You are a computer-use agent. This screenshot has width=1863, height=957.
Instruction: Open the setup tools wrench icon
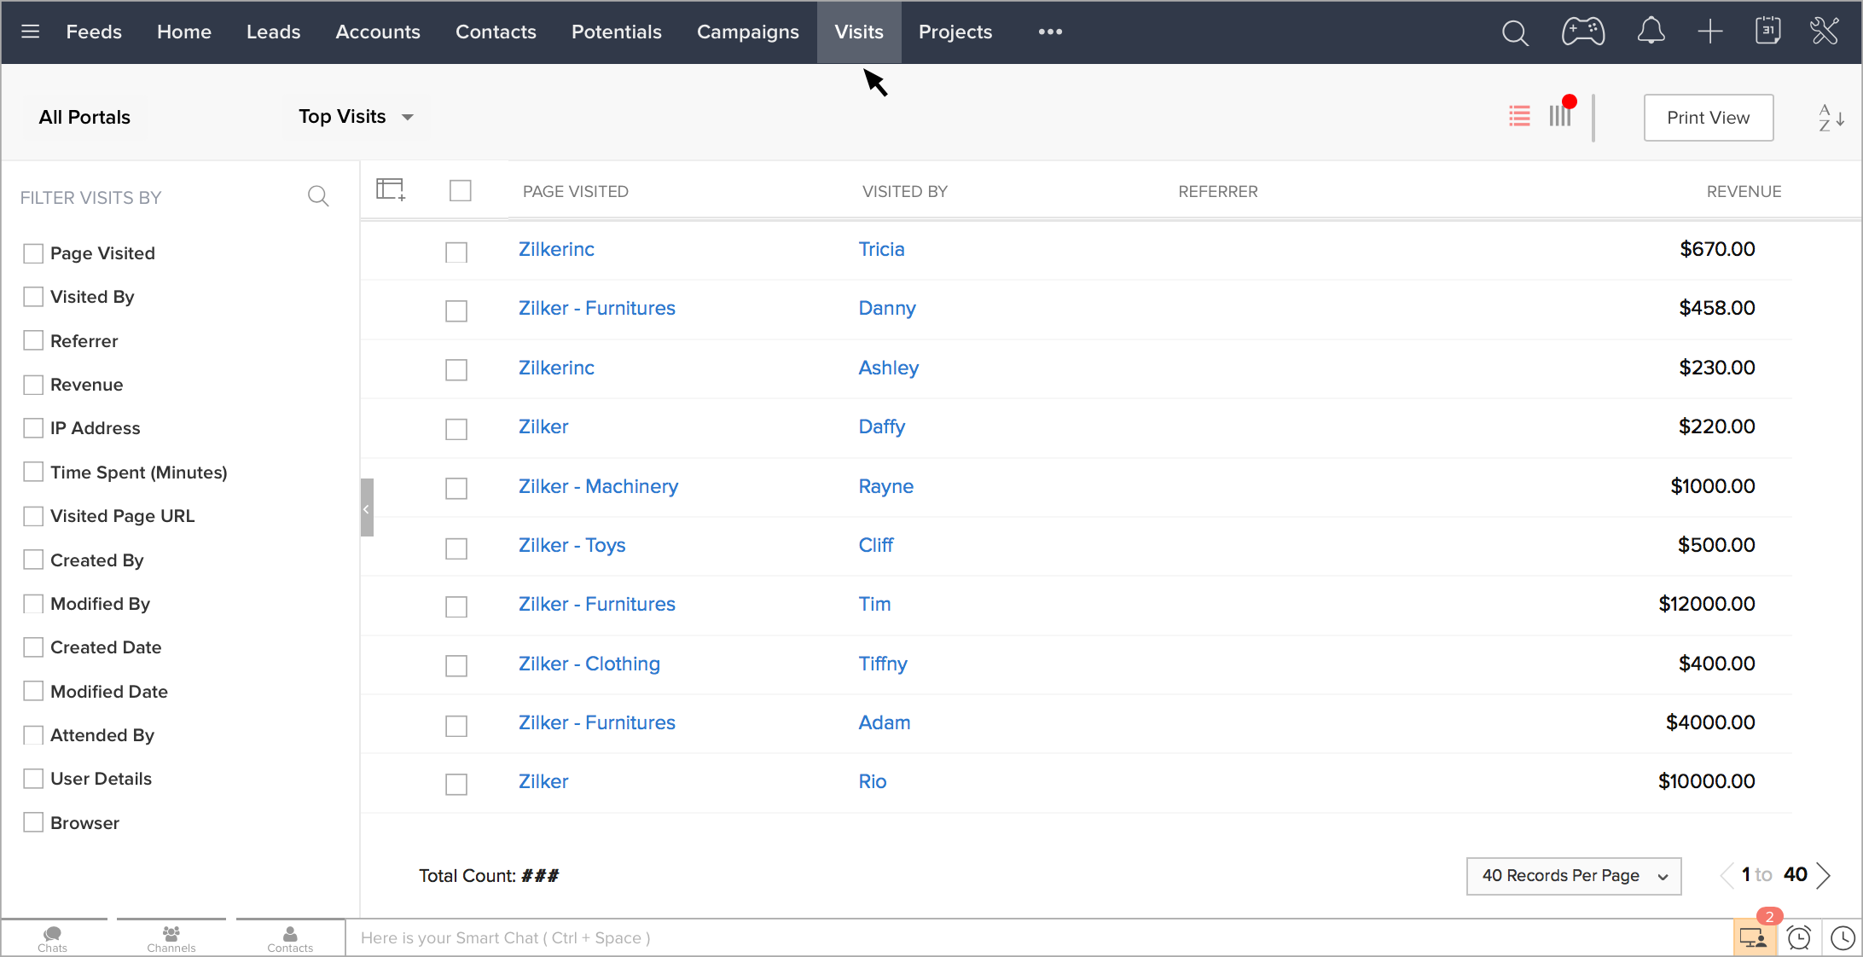click(1825, 32)
